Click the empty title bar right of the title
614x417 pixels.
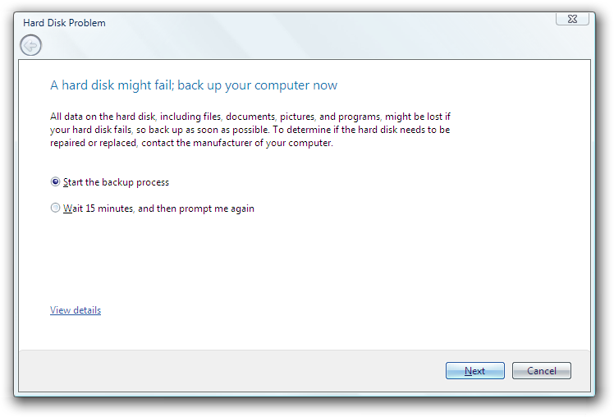328,23
